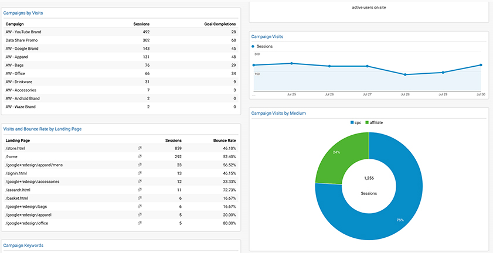Open external link icon for /home
This screenshot has width=493, height=253.
(x=140, y=156)
